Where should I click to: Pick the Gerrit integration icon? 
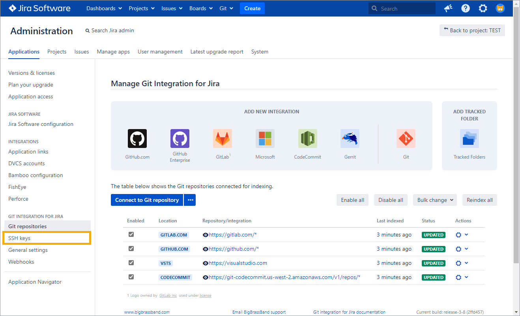tap(350, 139)
